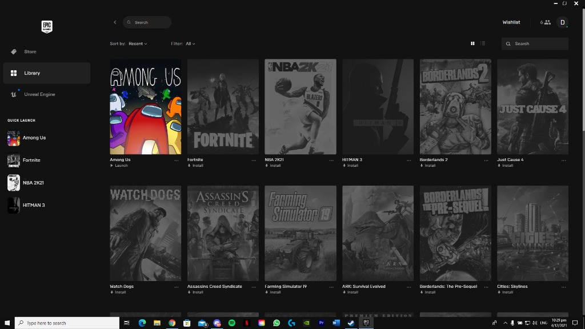Open the Wishlist page
The image size is (585, 329).
[511, 22]
